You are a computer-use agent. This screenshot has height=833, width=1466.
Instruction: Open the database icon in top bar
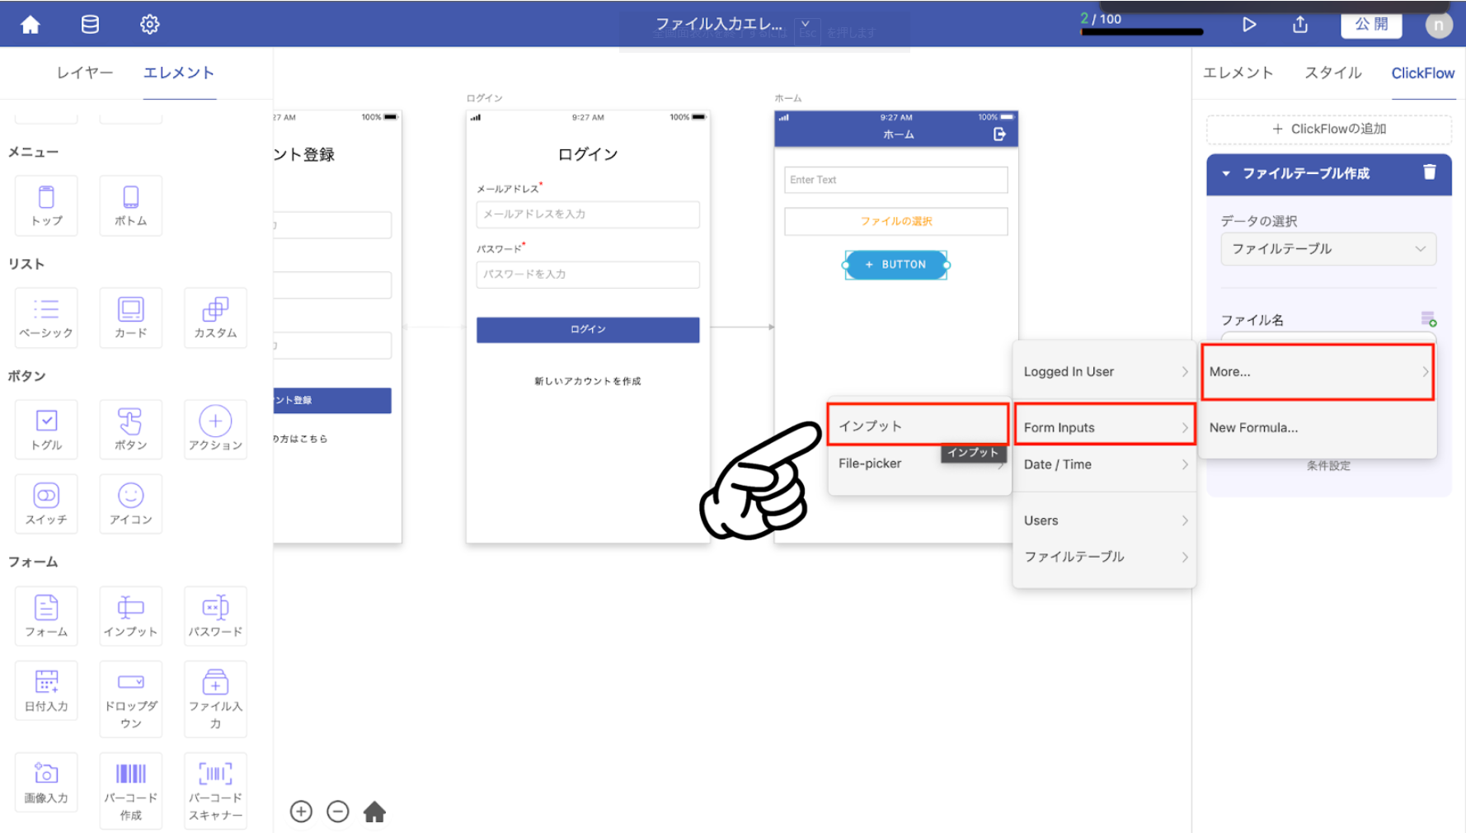pyautogui.click(x=90, y=25)
